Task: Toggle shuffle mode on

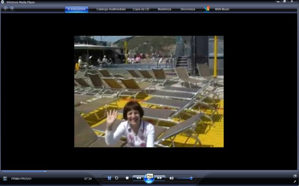Action: pyautogui.click(x=109, y=178)
